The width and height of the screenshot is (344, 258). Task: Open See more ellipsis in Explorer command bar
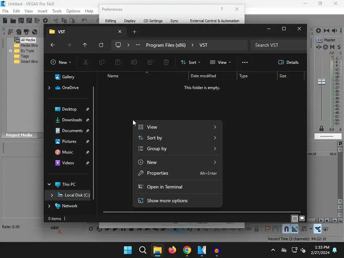tap(245, 62)
